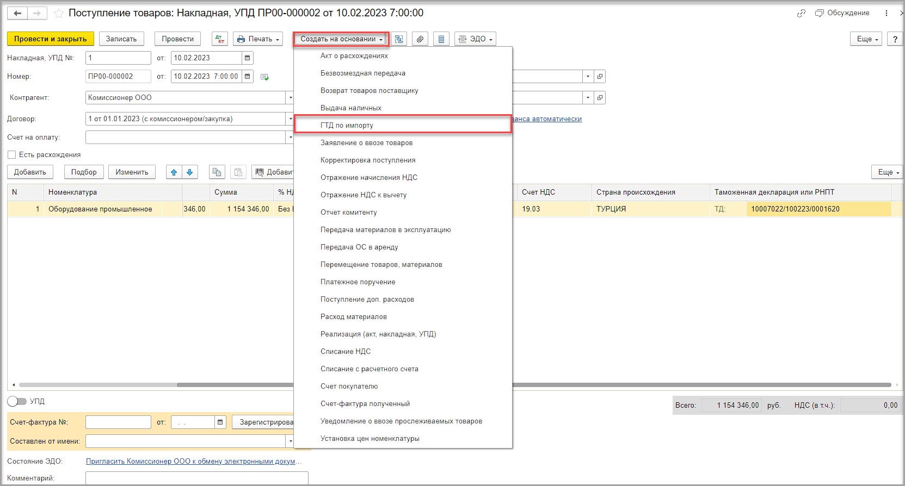Choose Счет-фактура полученный from the list

tap(403, 404)
